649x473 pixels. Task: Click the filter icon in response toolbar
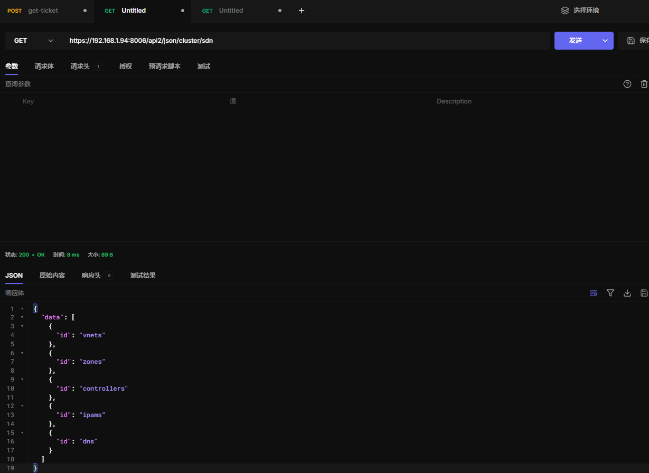610,293
